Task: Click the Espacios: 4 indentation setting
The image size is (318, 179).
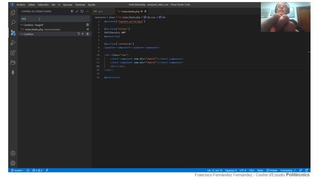Action: point(231,170)
